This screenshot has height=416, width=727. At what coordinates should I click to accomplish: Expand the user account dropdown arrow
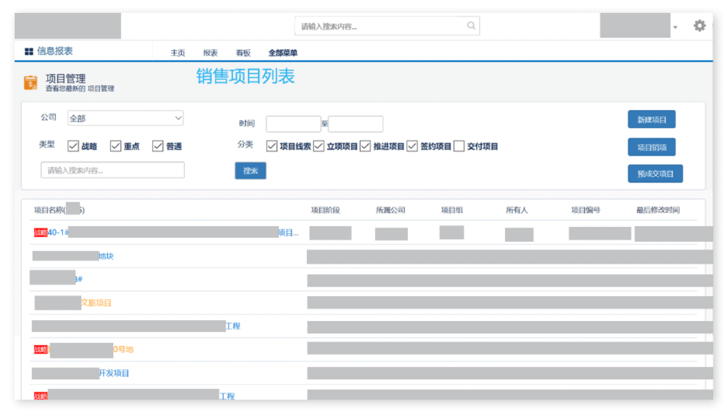click(675, 27)
